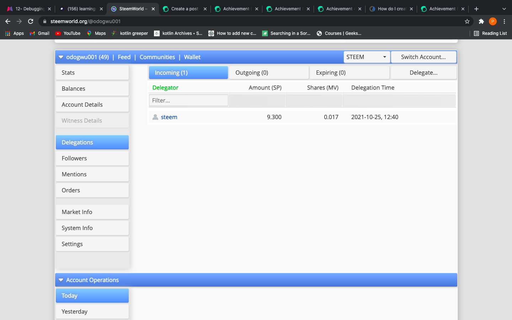Open the Feed link
The height and width of the screenshot is (320, 512).
pyautogui.click(x=124, y=57)
